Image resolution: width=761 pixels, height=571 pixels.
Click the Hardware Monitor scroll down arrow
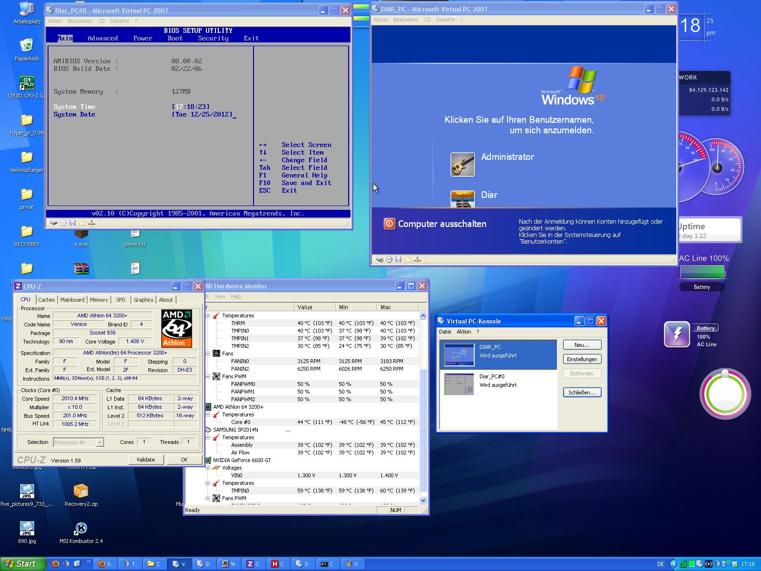coord(423,500)
